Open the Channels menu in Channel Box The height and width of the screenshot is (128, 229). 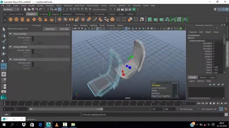coord(193,32)
